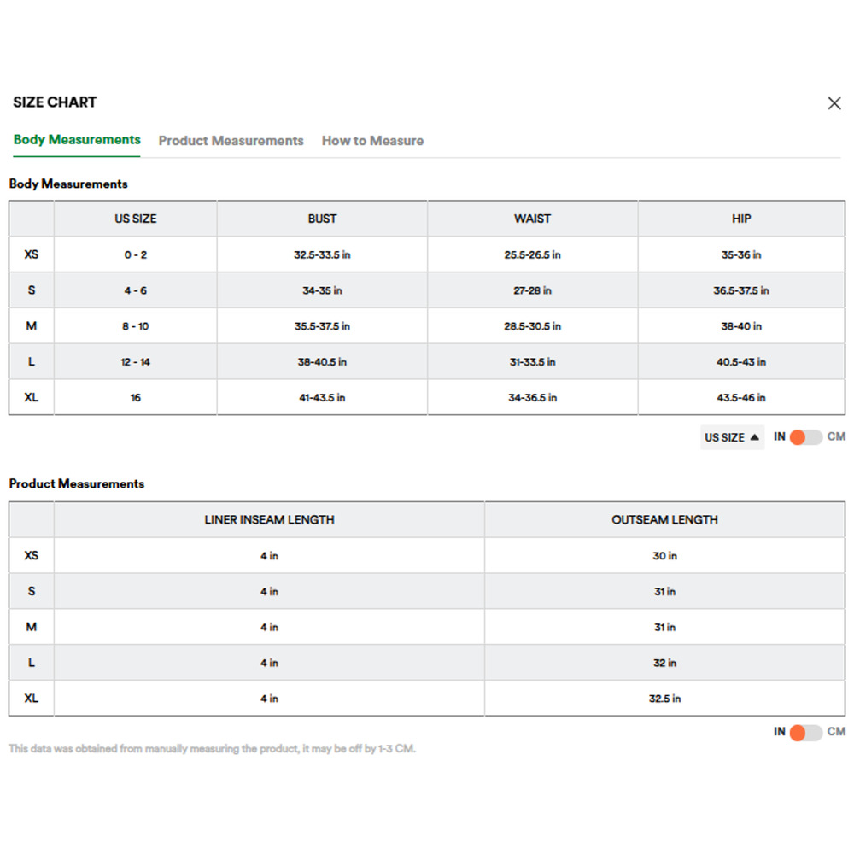The image size is (854, 854).
Task: Select CM label under body measurements table
Action: click(836, 436)
